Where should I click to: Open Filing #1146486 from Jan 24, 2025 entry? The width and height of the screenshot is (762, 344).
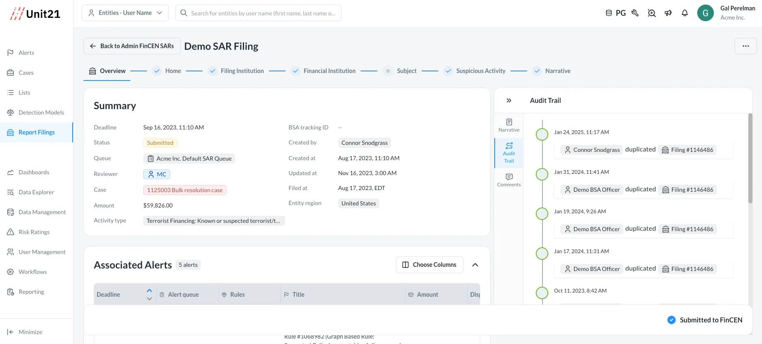[687, 150]
